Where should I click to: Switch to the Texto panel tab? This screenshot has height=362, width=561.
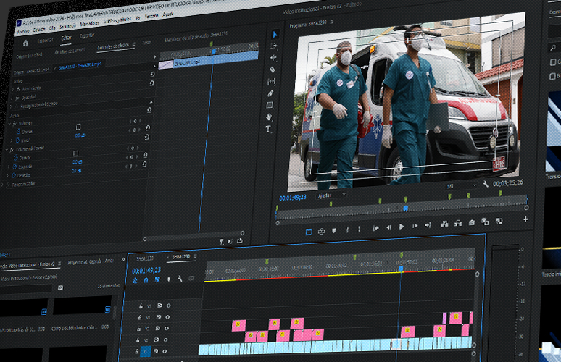click(146, 42)
